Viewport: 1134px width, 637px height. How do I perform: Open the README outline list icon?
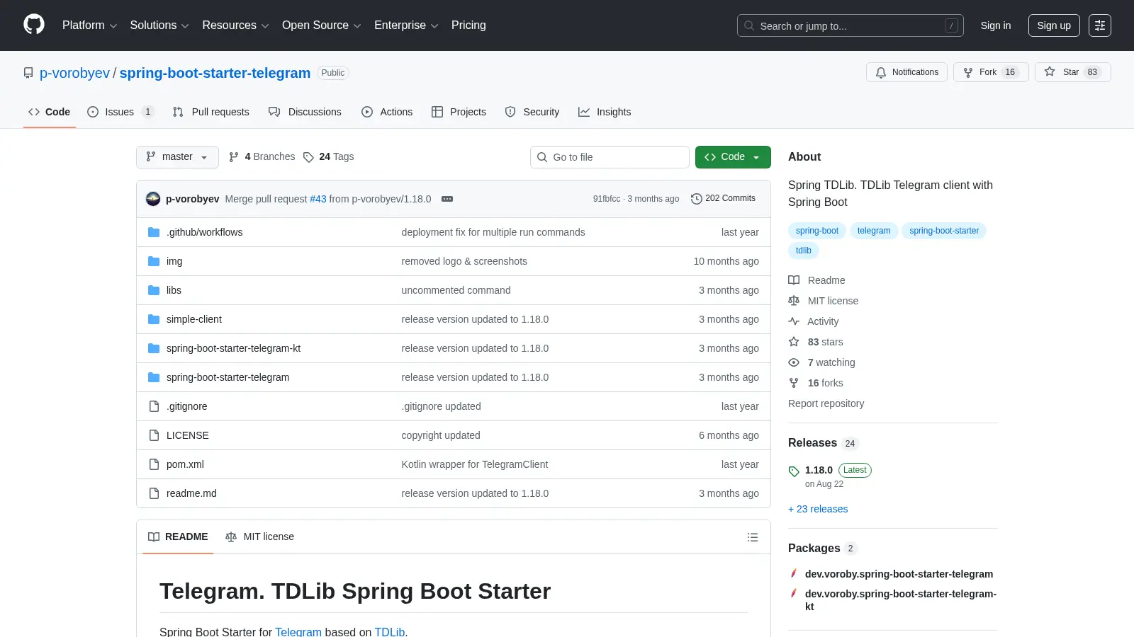click(753, 537)
